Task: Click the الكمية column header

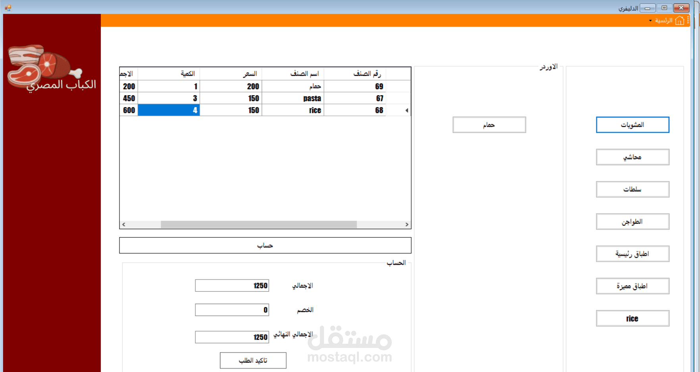Action: click(x=169, y=73)
